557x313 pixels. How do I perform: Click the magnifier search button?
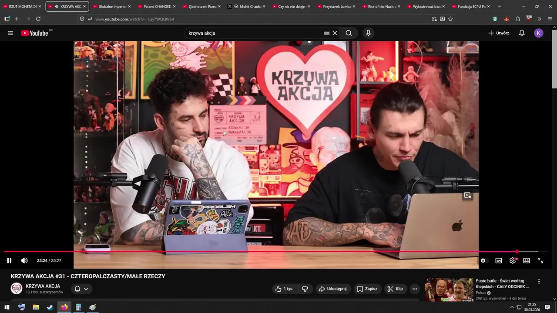tap(349, 33)
